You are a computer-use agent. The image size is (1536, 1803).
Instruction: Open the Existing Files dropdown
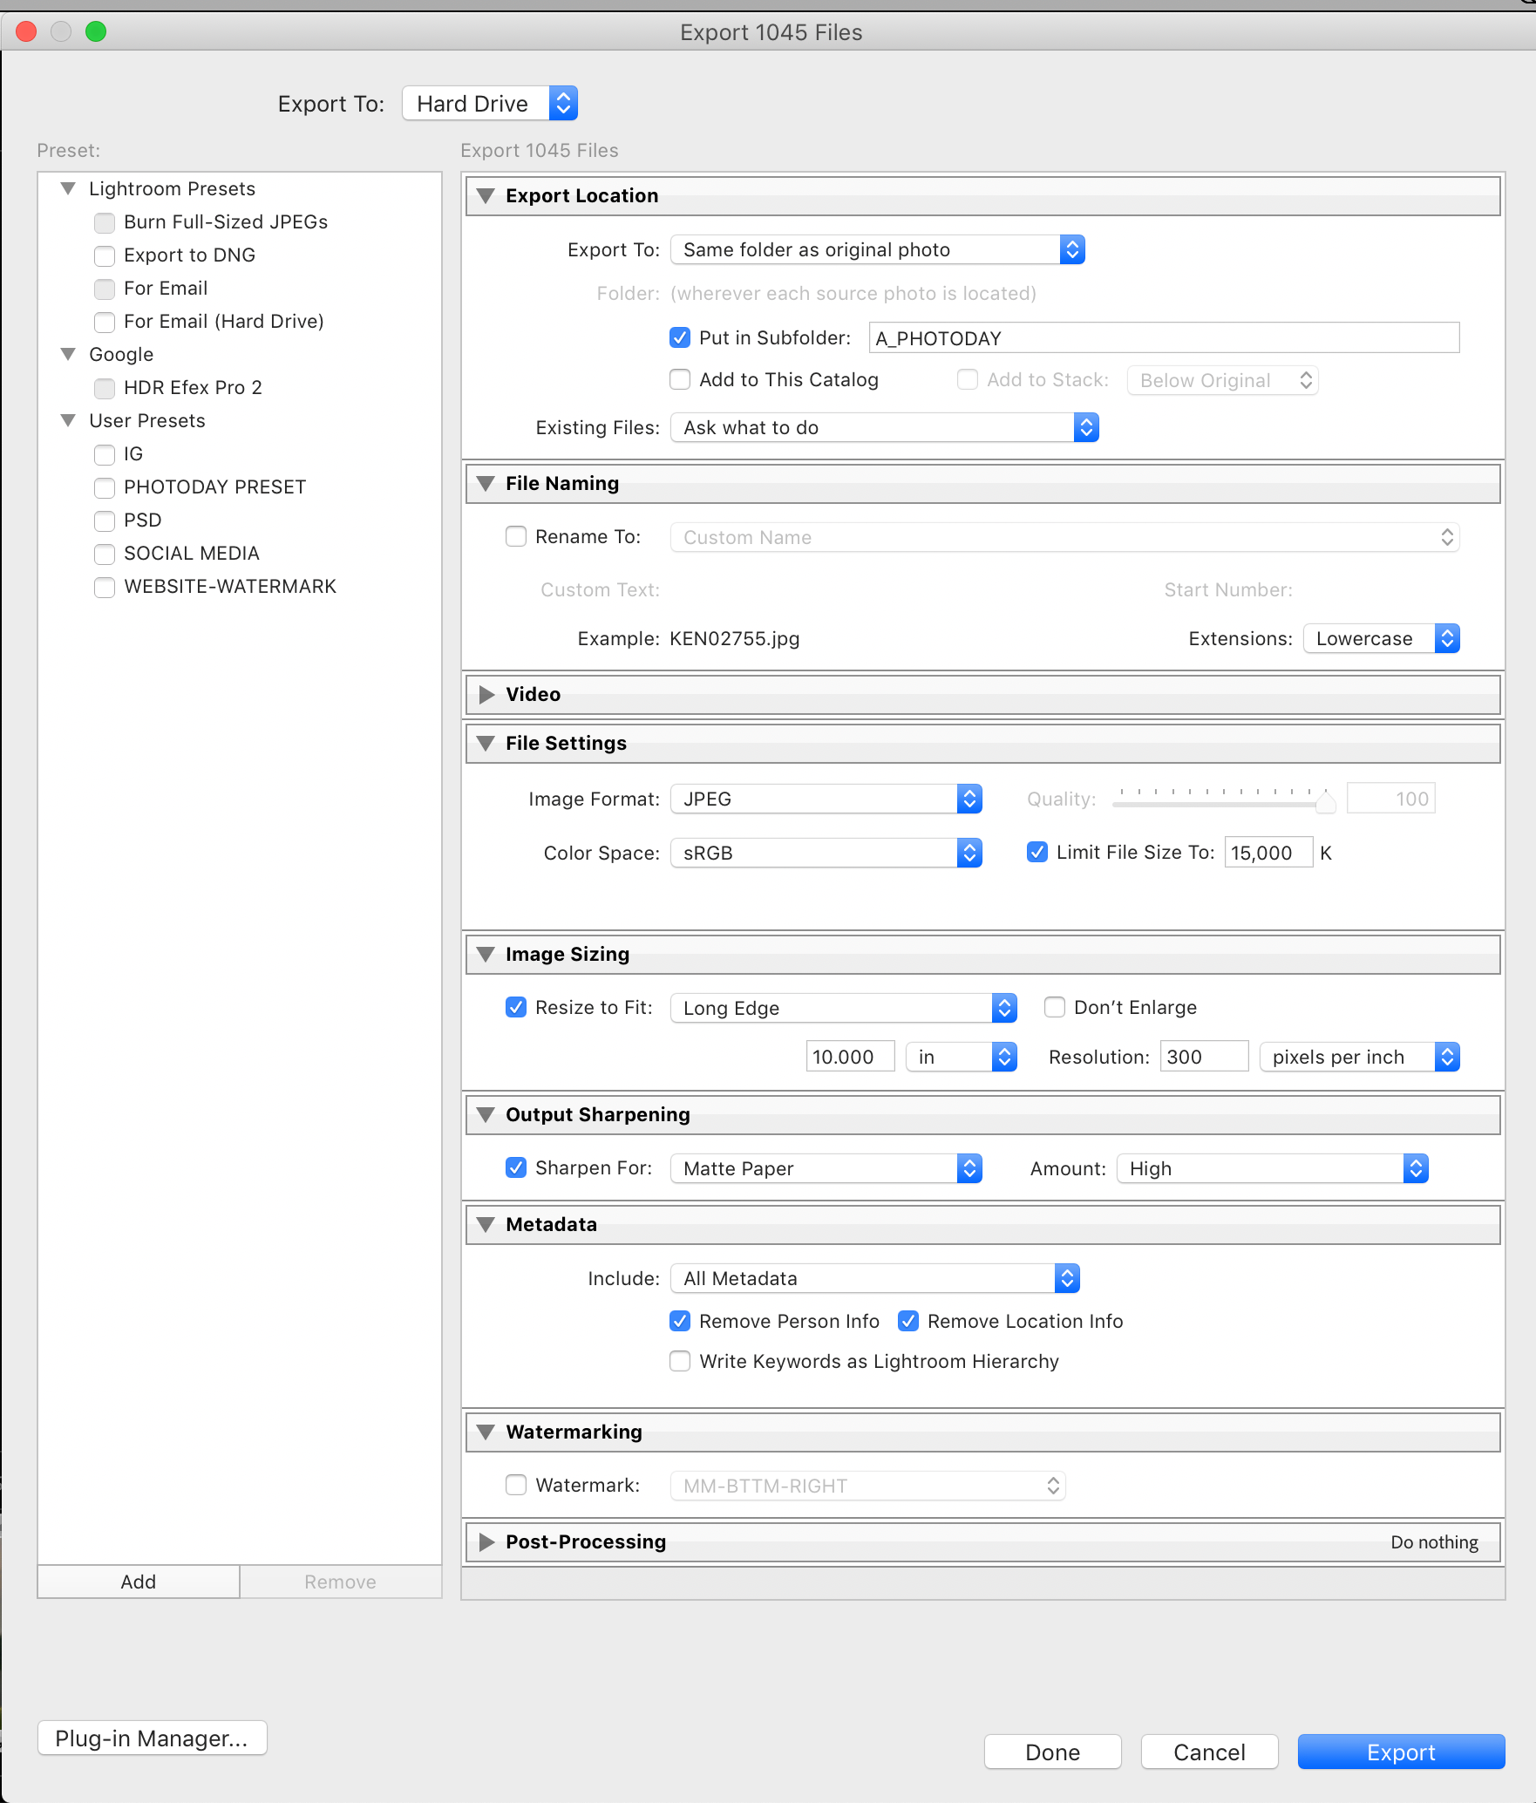pyautogui.click(x=885, y=427)
